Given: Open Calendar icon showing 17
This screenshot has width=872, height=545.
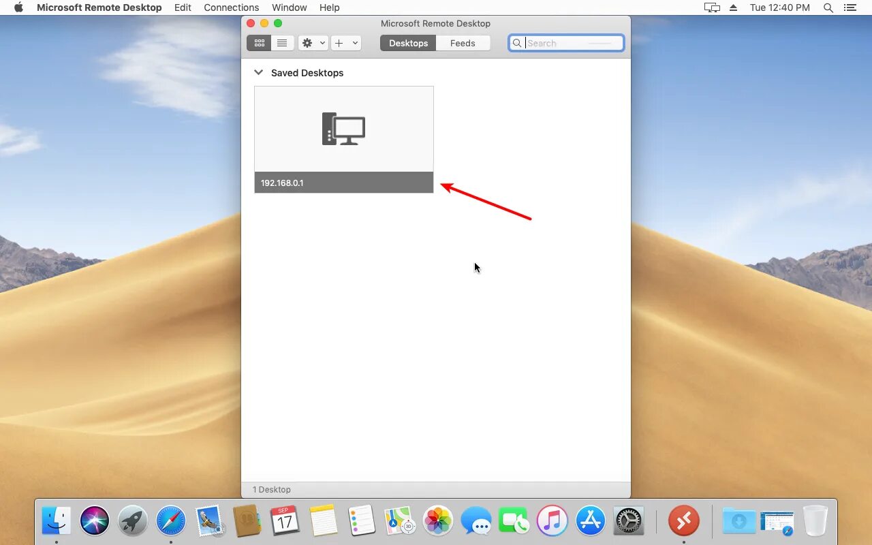Looking at the screenshot, I should [x=285, y=521].
